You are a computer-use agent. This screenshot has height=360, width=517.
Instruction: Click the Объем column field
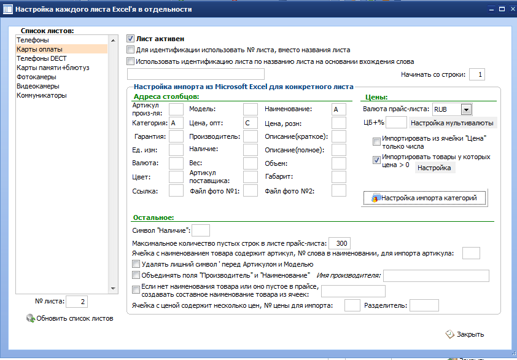pyautogui.click(x=338, y=163)
